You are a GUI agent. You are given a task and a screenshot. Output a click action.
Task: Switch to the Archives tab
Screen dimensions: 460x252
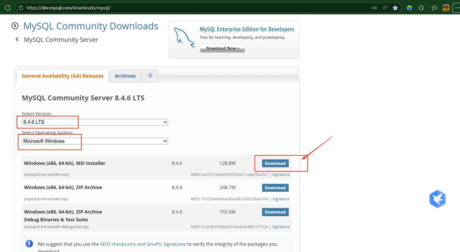click(125, 76)
